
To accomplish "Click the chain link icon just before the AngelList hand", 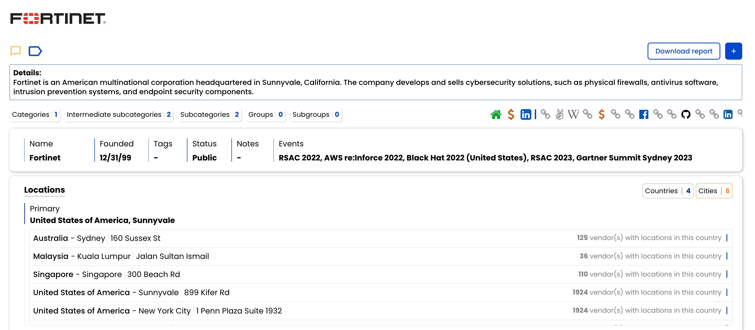I will click(545, 114).
